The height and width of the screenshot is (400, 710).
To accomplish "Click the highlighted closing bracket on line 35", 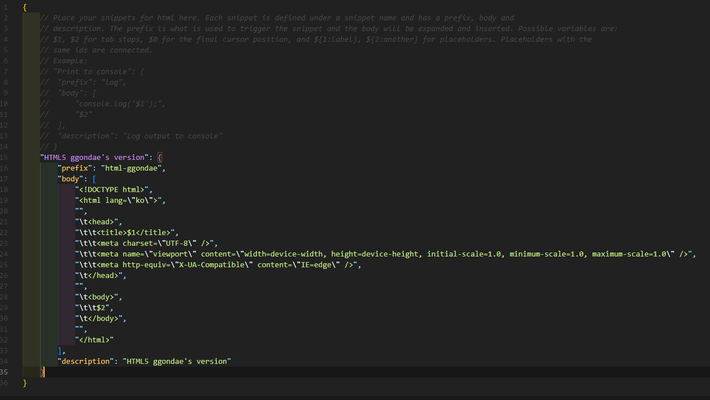I will (x=42, y=372).
